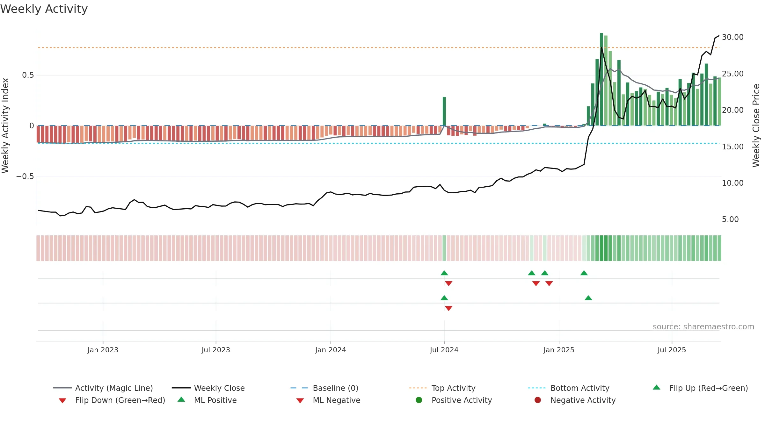Click the green Flip Up triangle in legend

coord(657,387)
